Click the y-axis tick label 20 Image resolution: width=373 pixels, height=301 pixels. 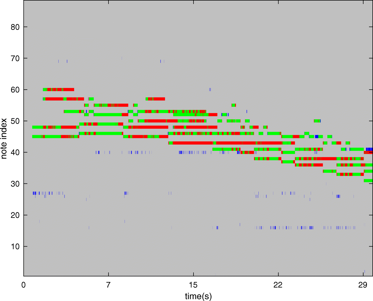pos(15,215)
